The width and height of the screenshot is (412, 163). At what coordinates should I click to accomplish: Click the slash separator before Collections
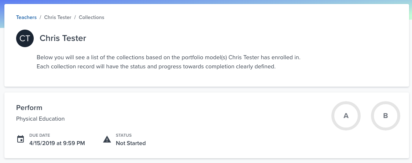[75, 17]
